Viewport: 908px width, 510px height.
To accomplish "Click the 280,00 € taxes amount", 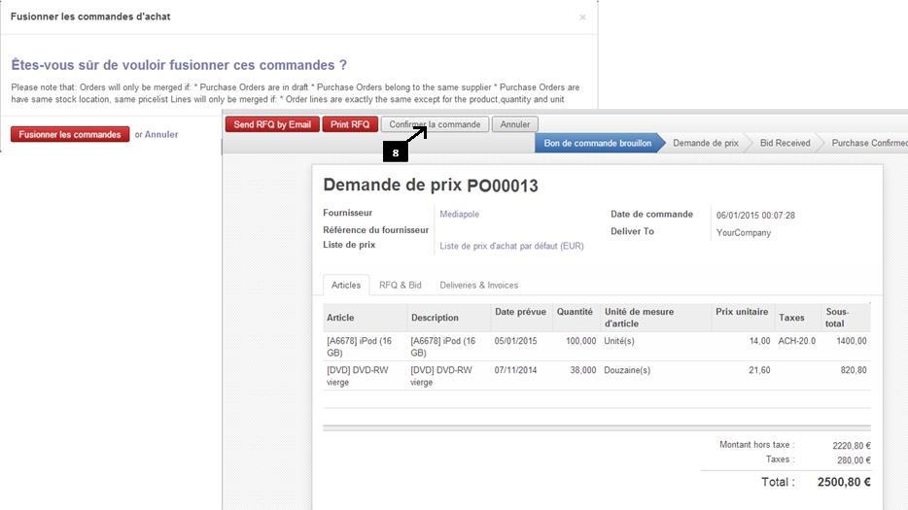I will coord(854,460).
